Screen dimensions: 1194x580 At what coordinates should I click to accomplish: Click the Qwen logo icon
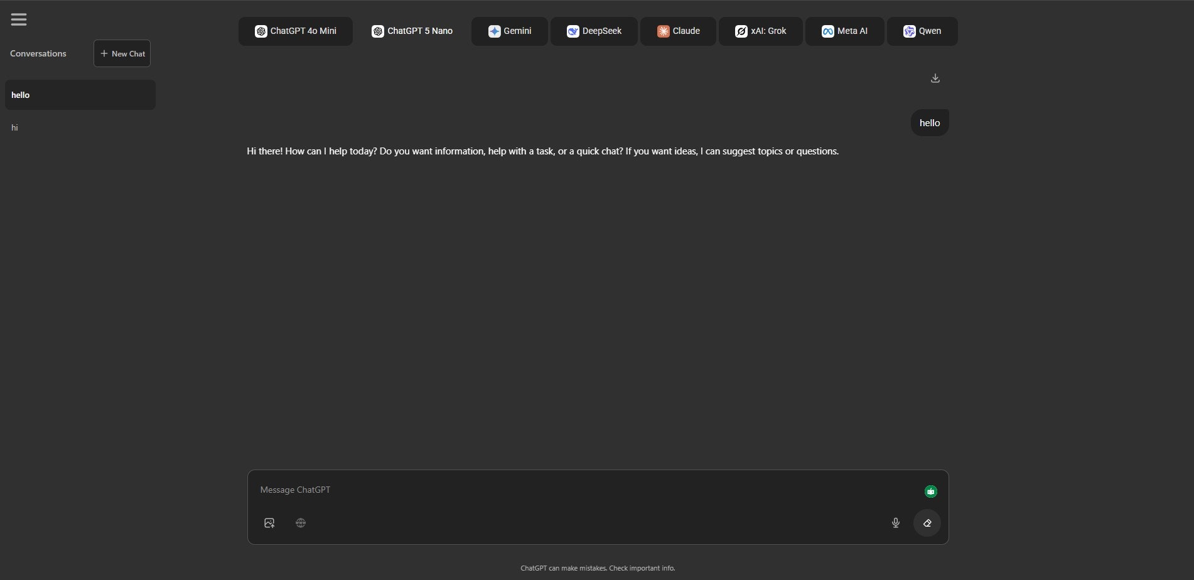(908, 30)
